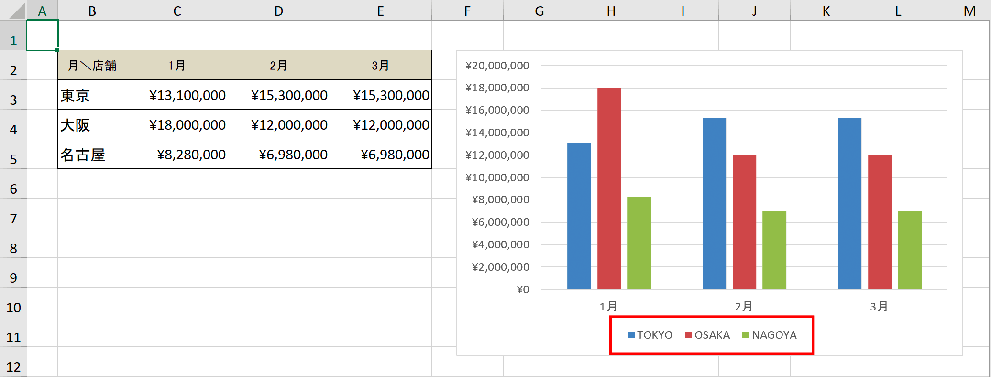Select column L header
The width and height of the screenshot is (991, 377).
coord(898,11)
